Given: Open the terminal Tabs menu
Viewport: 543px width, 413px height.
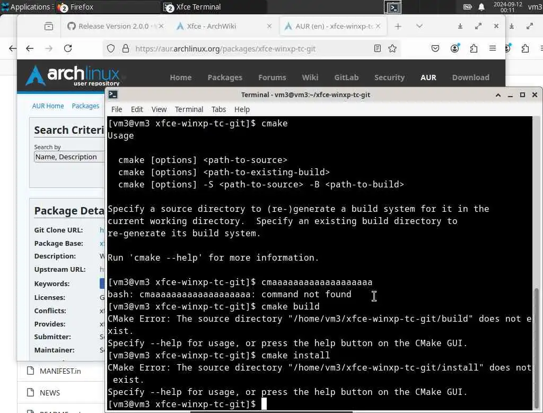Looking at the screenshot, I should point(218,109).
